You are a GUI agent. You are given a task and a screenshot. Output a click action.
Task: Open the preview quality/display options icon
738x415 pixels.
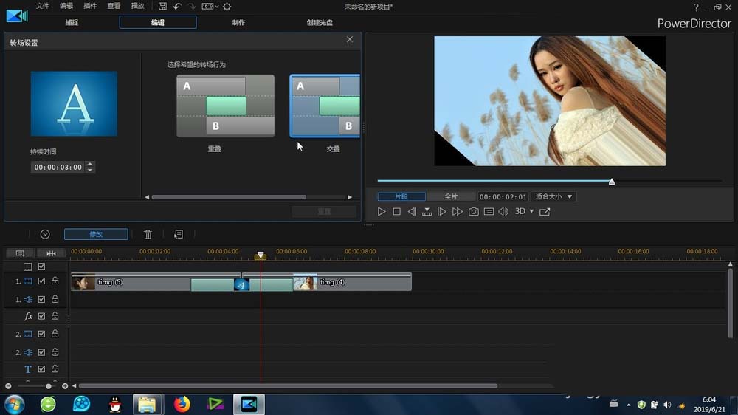(x=489, y=212)
